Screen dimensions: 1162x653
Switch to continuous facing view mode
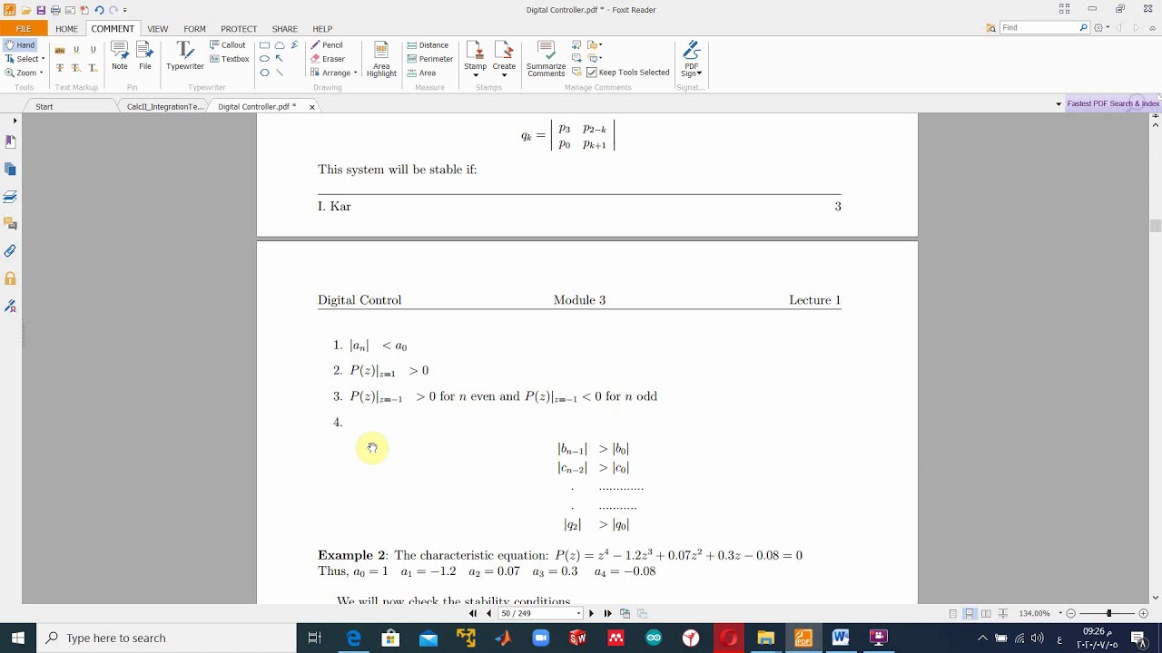1002,614
